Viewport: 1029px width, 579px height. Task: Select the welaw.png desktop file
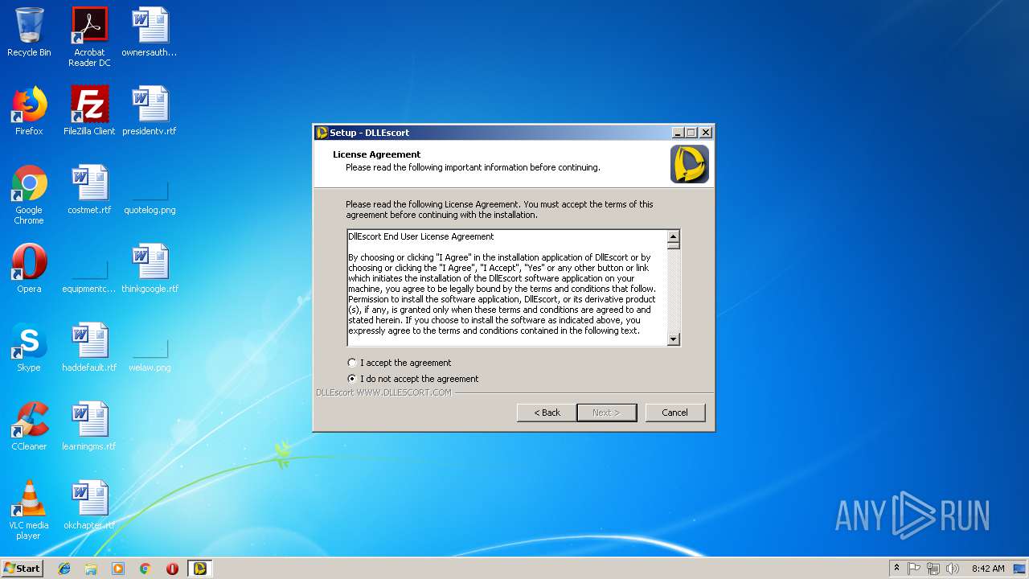coord(150,355)
